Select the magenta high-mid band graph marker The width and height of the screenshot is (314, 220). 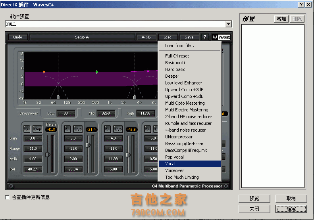(148, 71)
